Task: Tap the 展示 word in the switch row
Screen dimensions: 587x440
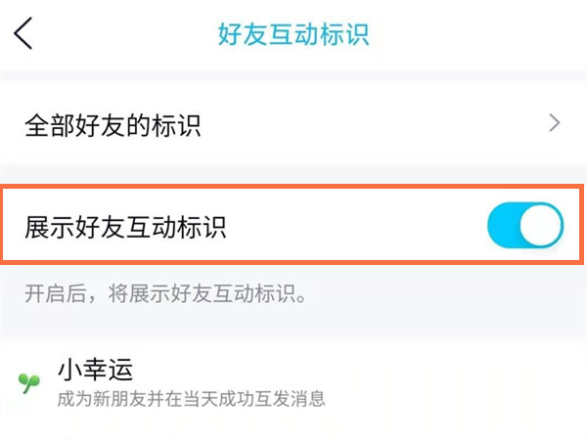Action: pos(49,228)
